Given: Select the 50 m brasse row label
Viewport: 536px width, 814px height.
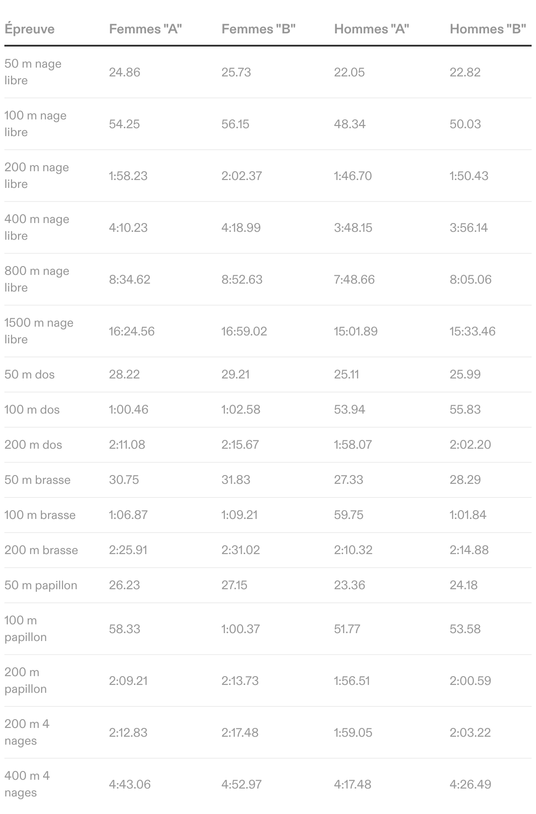Looking at the screenshot, I should pyautogui.click(x=37, y=480).
